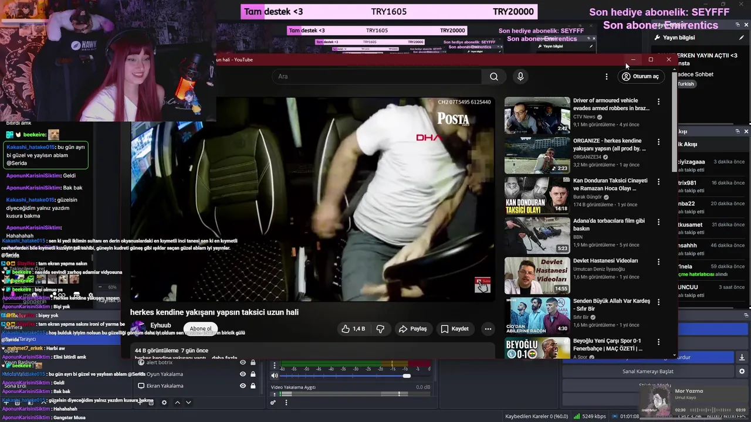Open Devlet Hastanesi Videoları thumbnail
This screenshot has height=422, width=751.
(537, 276)
